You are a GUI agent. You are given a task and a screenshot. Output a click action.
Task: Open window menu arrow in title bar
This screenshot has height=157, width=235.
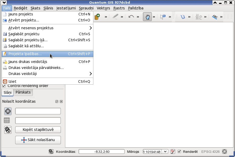click(x=4, y=3)
